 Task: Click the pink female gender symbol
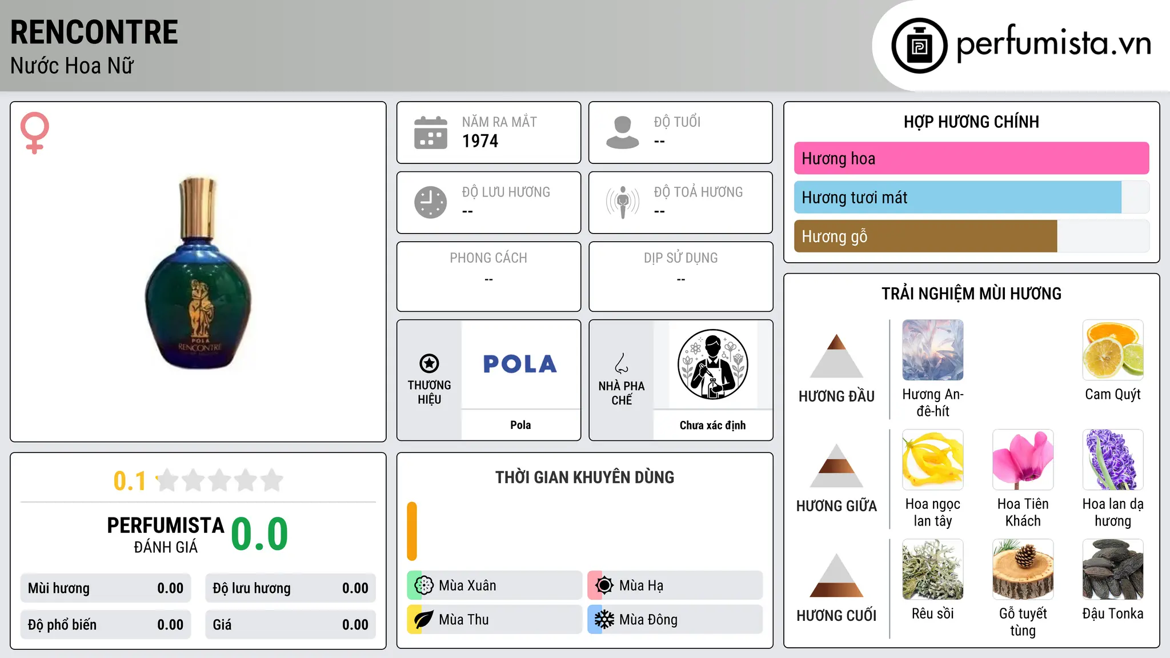click(x=35, y=133)
